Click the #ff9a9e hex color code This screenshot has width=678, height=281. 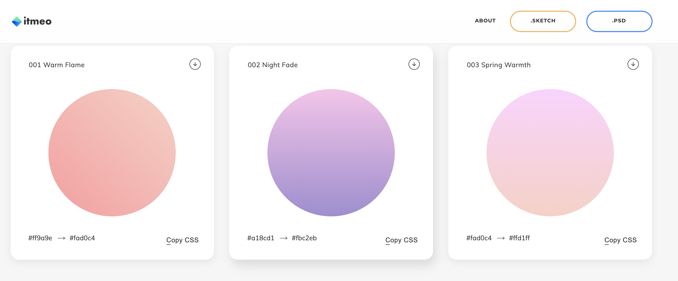[x=40, y=238]
